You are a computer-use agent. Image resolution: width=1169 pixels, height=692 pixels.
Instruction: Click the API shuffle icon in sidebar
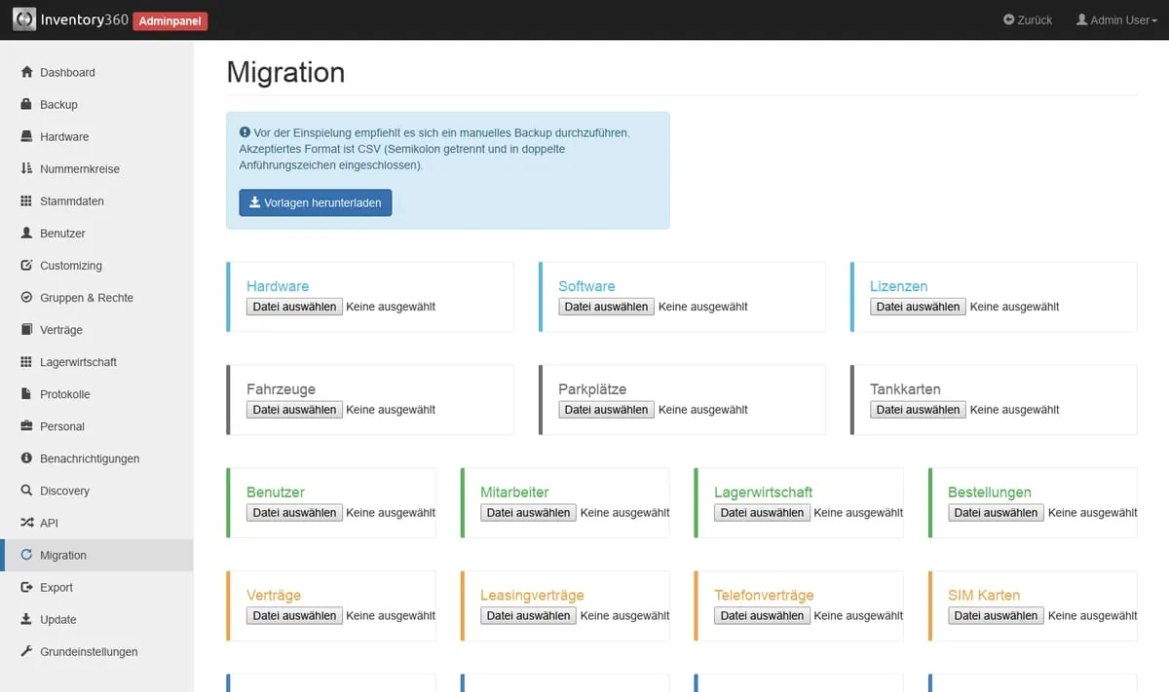tap(26, 523)
